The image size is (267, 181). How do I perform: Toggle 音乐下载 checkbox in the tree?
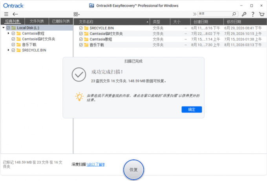(13, 45)
